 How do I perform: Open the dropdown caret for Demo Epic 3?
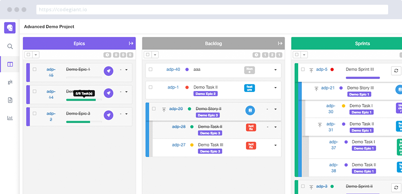click(126, 114)
